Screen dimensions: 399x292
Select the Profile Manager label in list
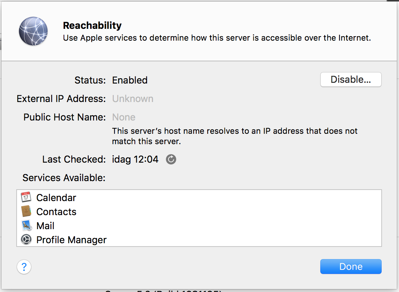click(71, 240)
